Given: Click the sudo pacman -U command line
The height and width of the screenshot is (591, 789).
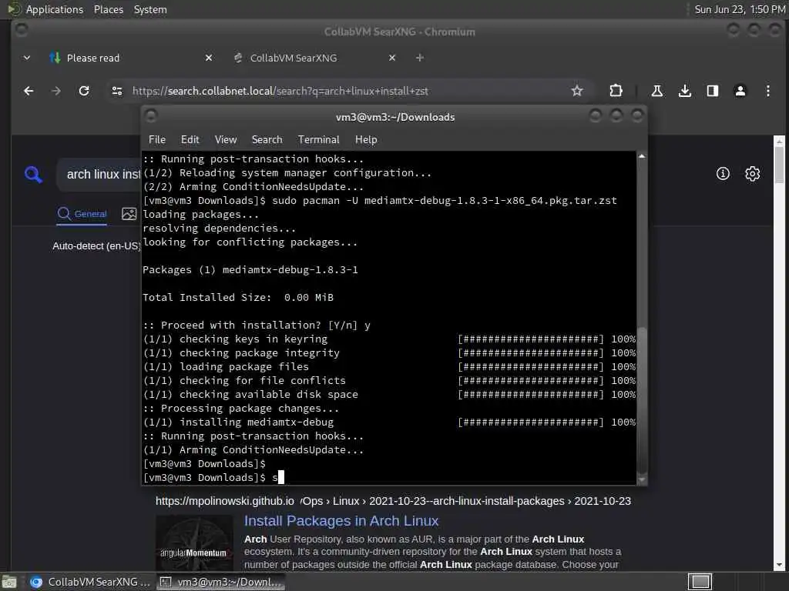Looking at the screenshot, I should click(x=380, y=201).
